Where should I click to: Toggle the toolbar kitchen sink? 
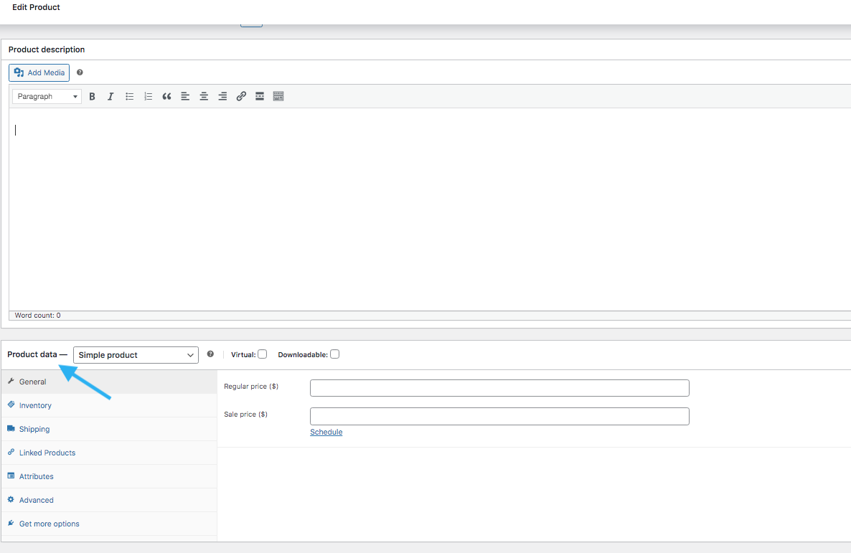point(278,97)
